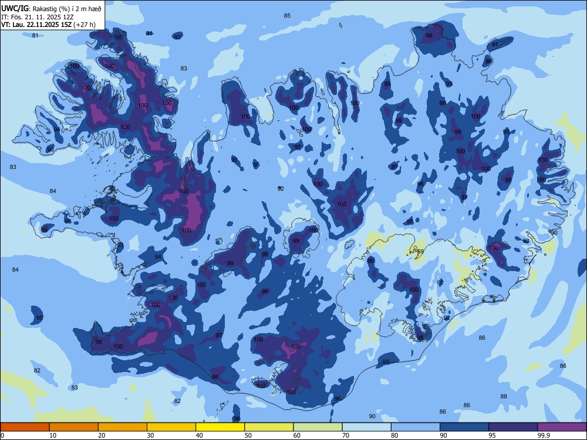Screen dimensions: 587x440
Task: Click the light blue 80–90 legend swatch
Action: [416, 427]
